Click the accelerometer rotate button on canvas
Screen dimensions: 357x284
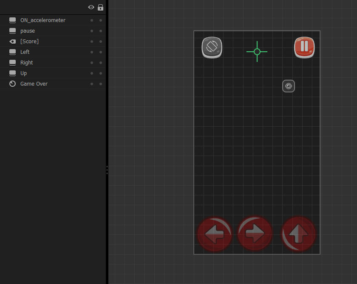point(212,47)
